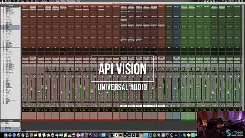Open the Options menu
This screenshot has width=245, height=138.
click(51, 1)
